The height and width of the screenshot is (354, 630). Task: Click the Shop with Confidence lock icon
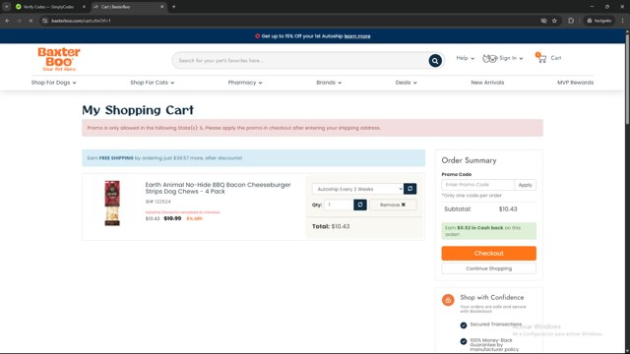(x=448, y=300)
